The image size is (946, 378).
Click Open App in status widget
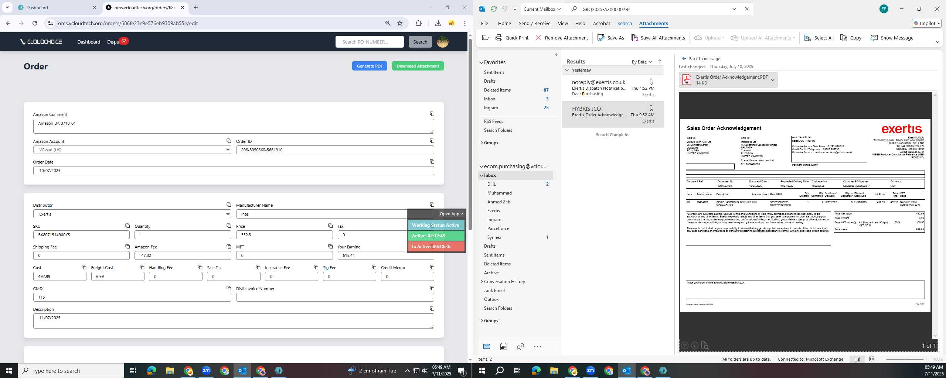point(451,214)
